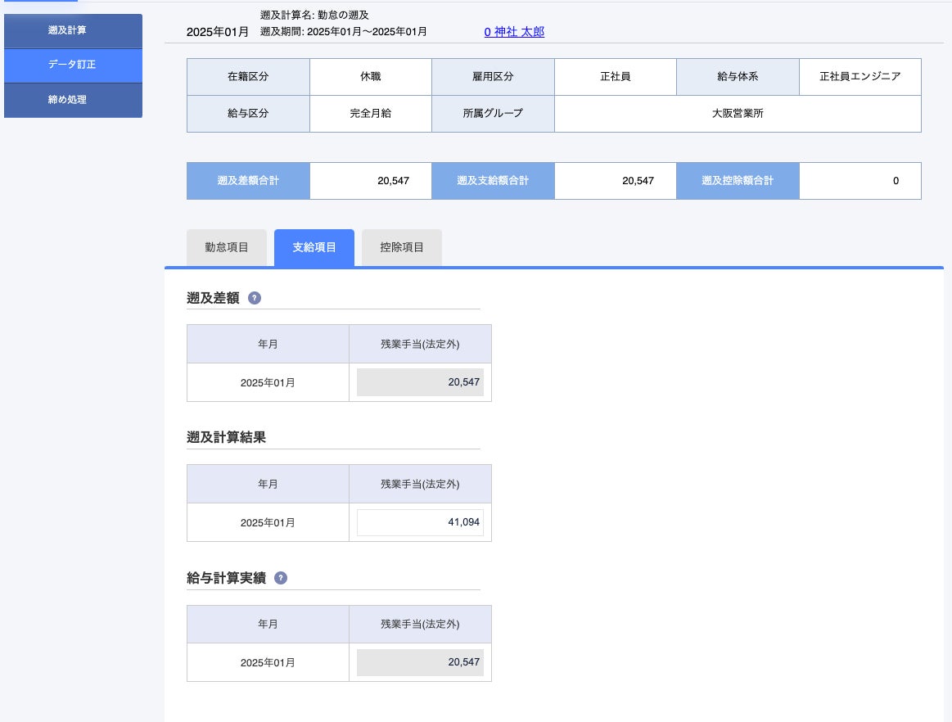Image resolution: width=952 pixels, height=722 pixels.
Task: Open the 締め処理 section
Action: tap(73, 100)
